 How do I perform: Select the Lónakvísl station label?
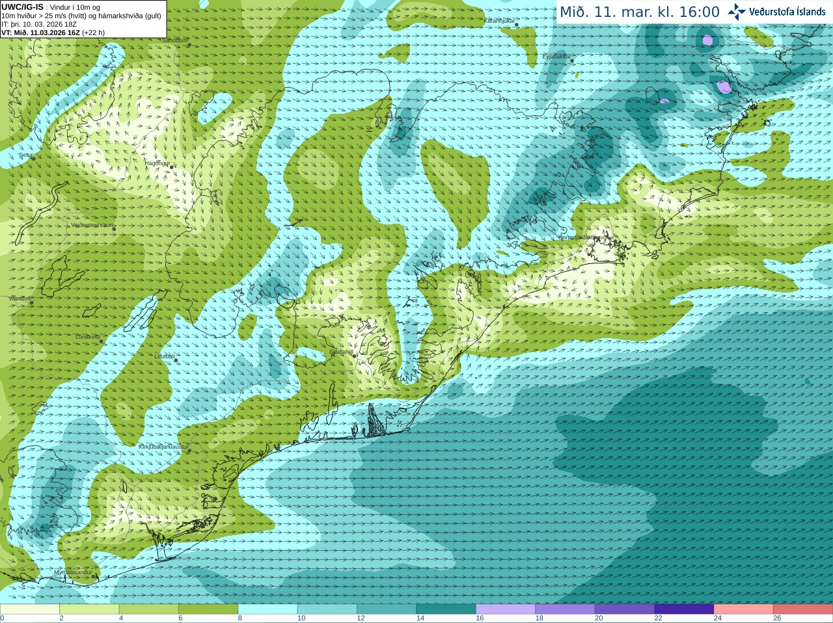point(88,337)
